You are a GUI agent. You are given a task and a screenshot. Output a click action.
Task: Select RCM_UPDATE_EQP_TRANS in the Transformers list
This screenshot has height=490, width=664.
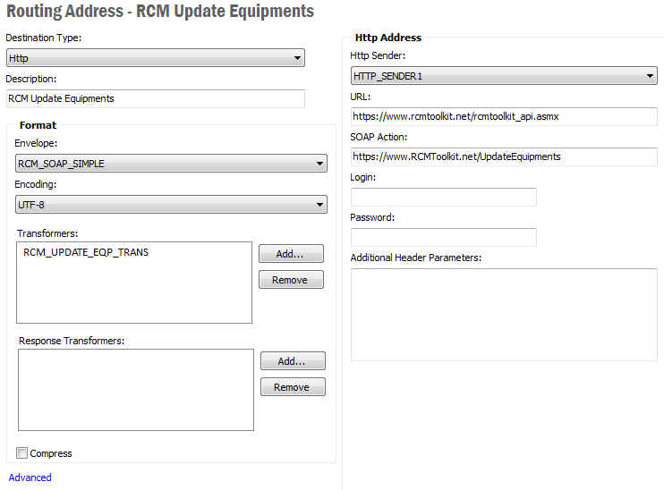(x=86, y=252)
